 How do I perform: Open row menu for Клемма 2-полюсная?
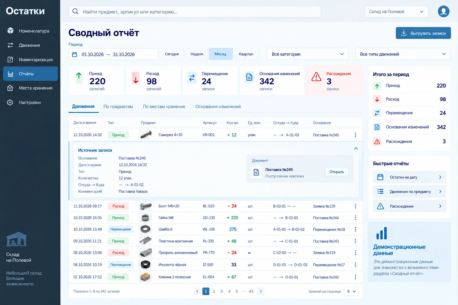[x=355, y=277]
